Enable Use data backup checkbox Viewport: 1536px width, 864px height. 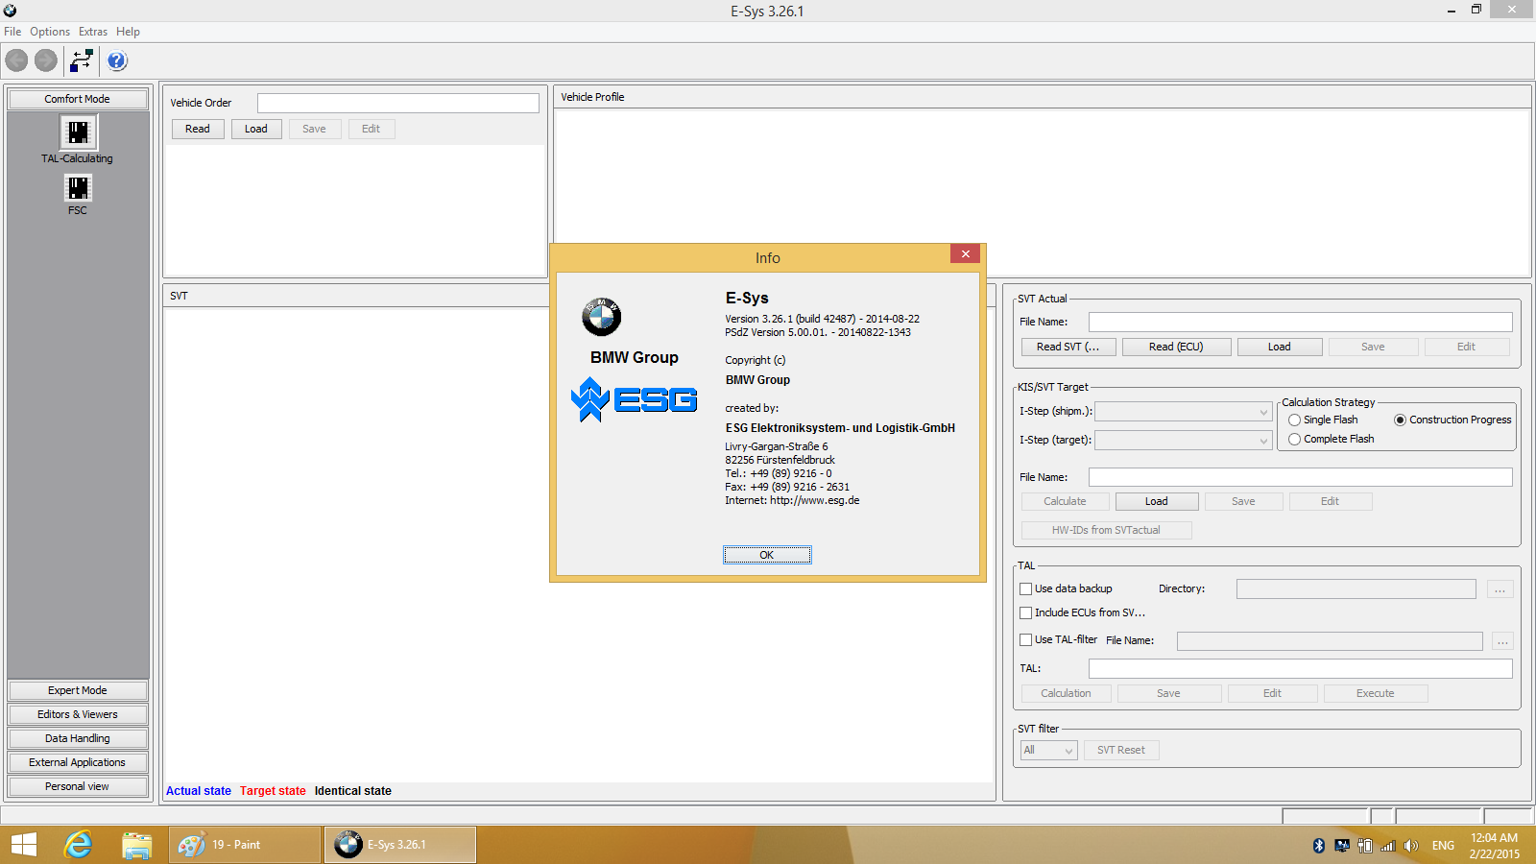click(1026, 588)
